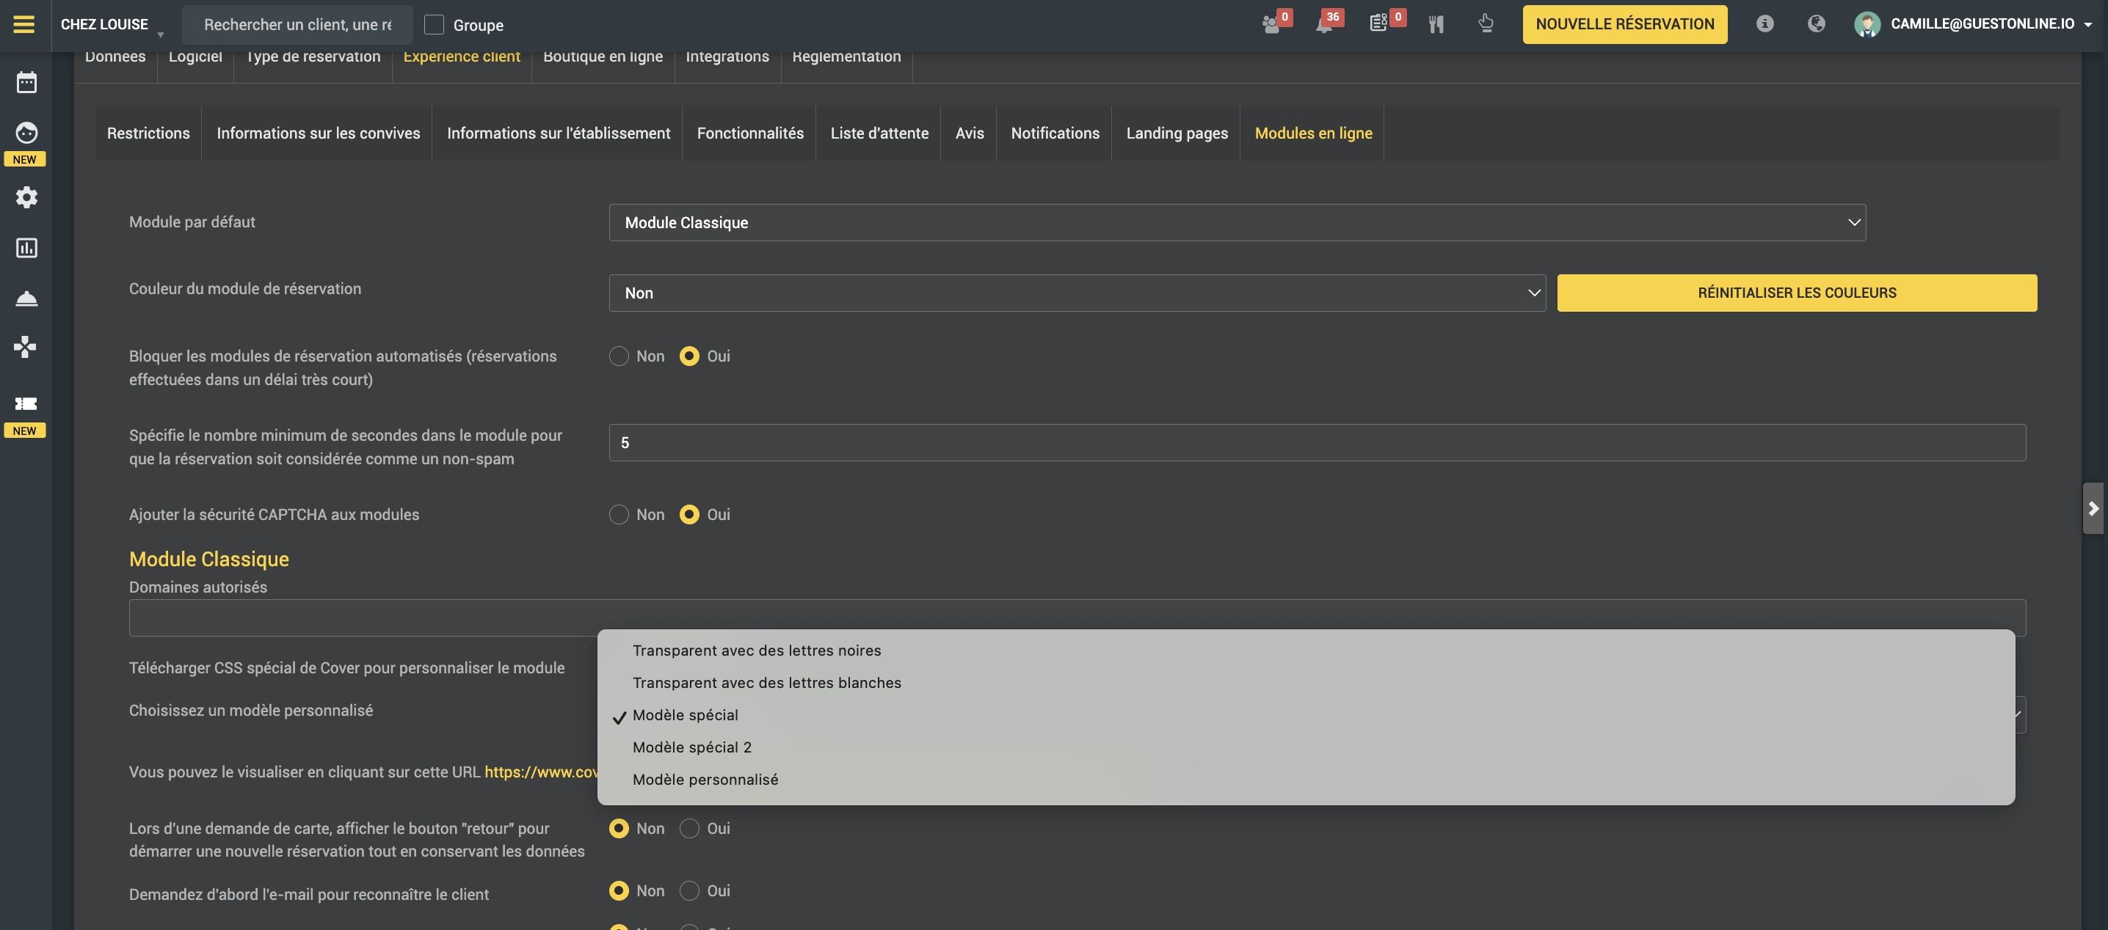The height and width of the screenshot is (930, 2108).
Task: Open the Module par défaut dropdown
Action: [x=1237, y=222]
